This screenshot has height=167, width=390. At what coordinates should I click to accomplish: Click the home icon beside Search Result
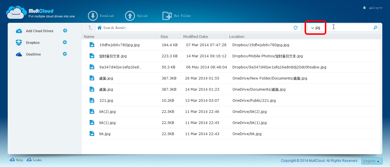pyautogui.click(x=100, y=28)
